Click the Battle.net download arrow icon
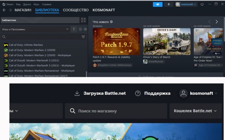225x140 pixels. (77, 93)
